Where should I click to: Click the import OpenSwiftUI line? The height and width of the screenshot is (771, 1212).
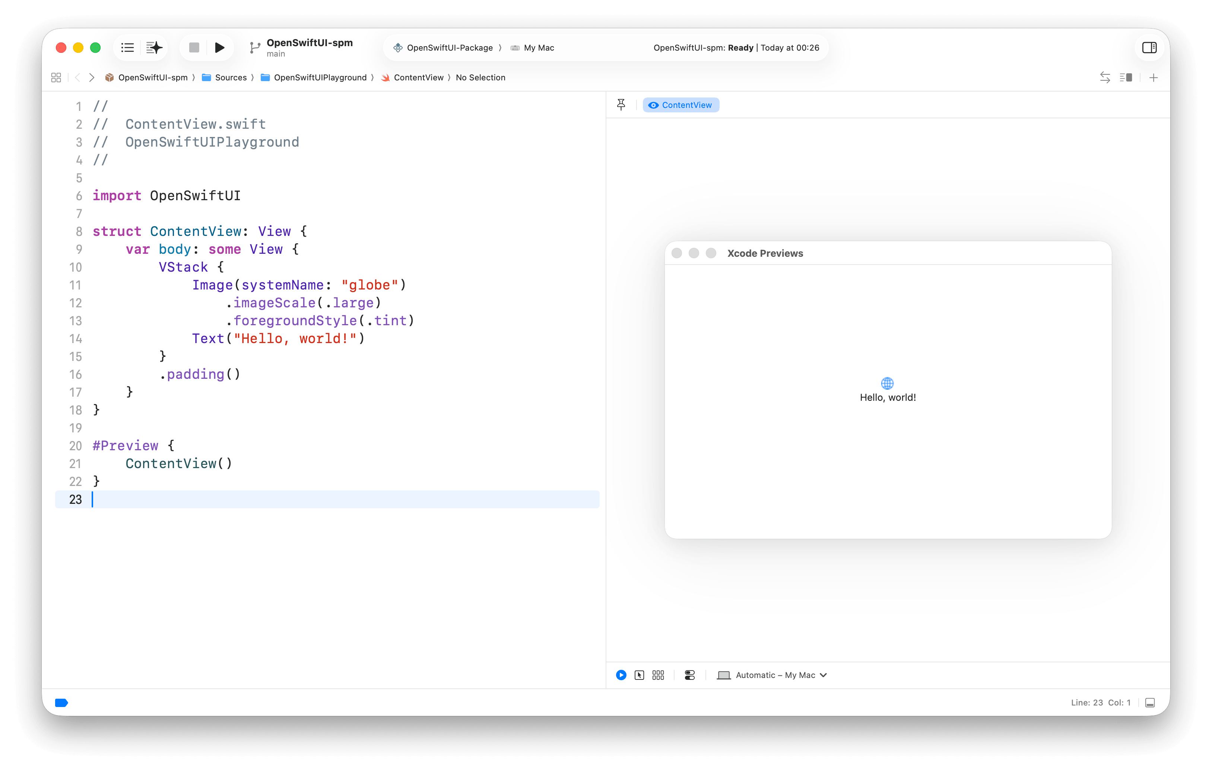coord(166,196)
